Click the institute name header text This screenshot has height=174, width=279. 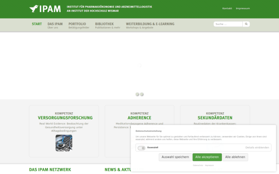point(109,9)
